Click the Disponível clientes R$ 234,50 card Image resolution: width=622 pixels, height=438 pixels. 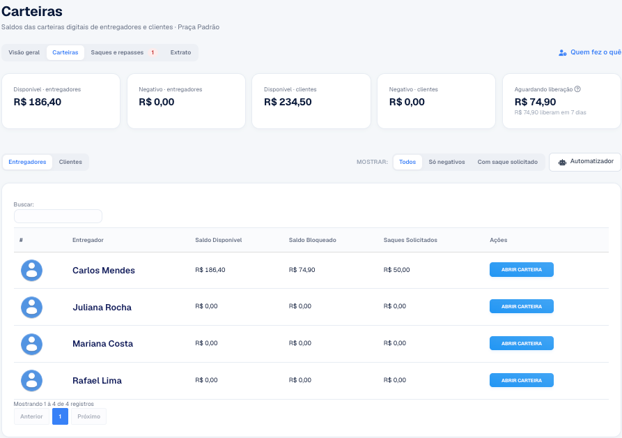pyautogui.click(x=311, y=101)
